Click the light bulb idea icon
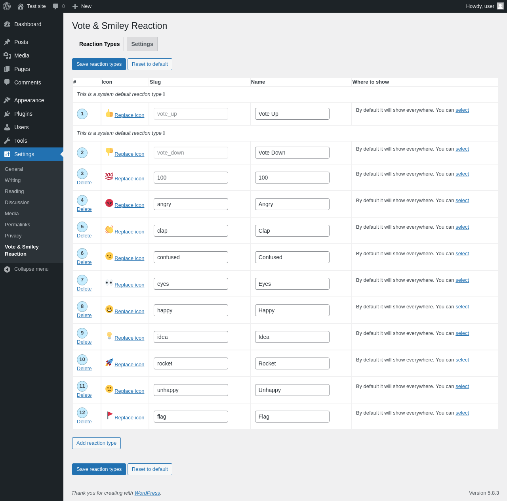Image resolution: width=507 pixels, height=501 pixels. pyautogui.click(x=109, y=336)
